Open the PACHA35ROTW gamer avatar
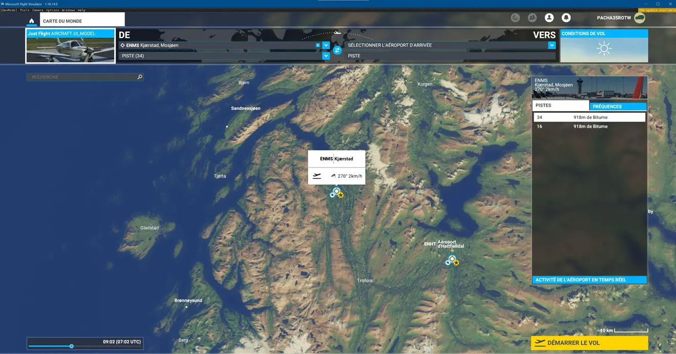 [x=639, y=18]
